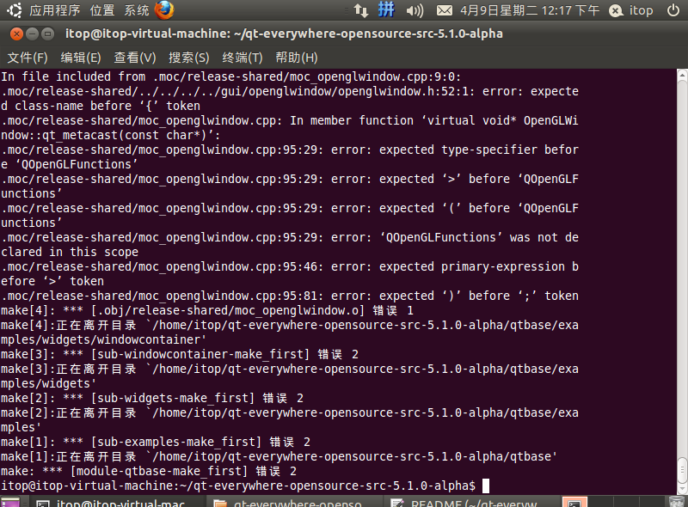
Task: Click the terminal prompt line at cursor
Action: coord(245,486)
